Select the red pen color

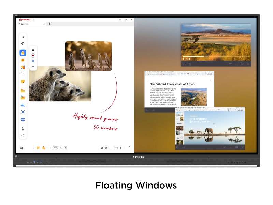coord(33,55)
